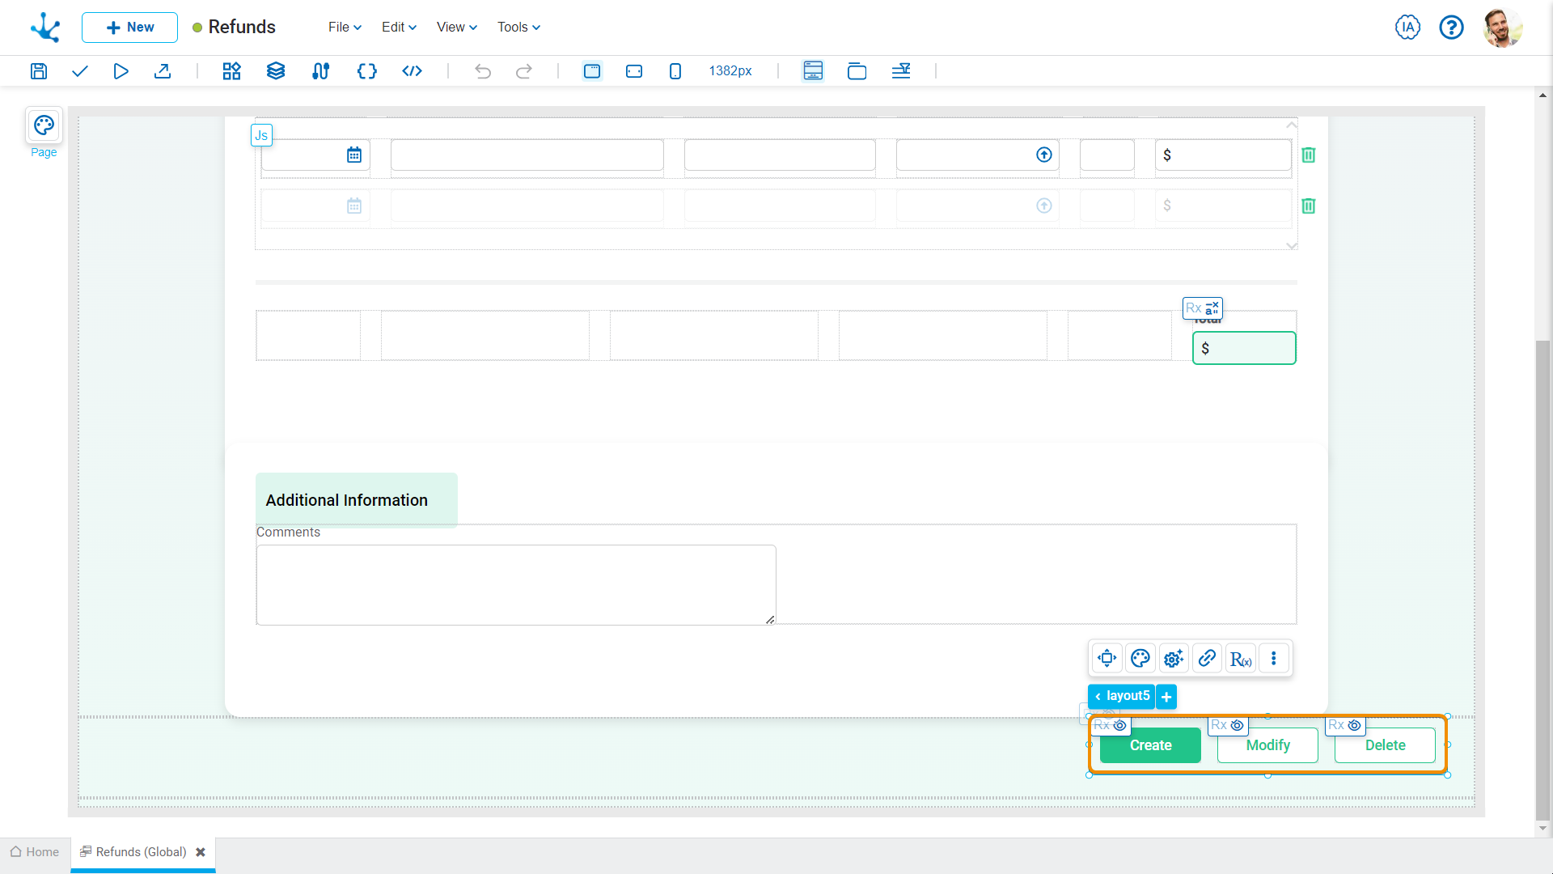Viewport: 1553px width, 874px height.
Task: Select the mobile phone viewport toggle
Action: (675, 71)
